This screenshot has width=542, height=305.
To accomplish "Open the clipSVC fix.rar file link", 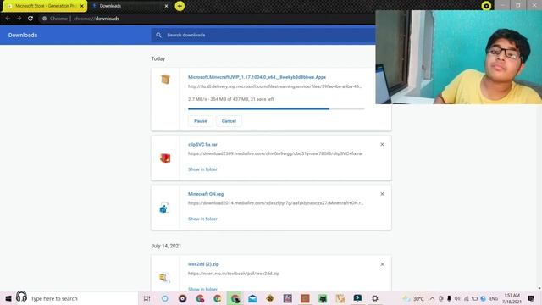I will point(202,145).
